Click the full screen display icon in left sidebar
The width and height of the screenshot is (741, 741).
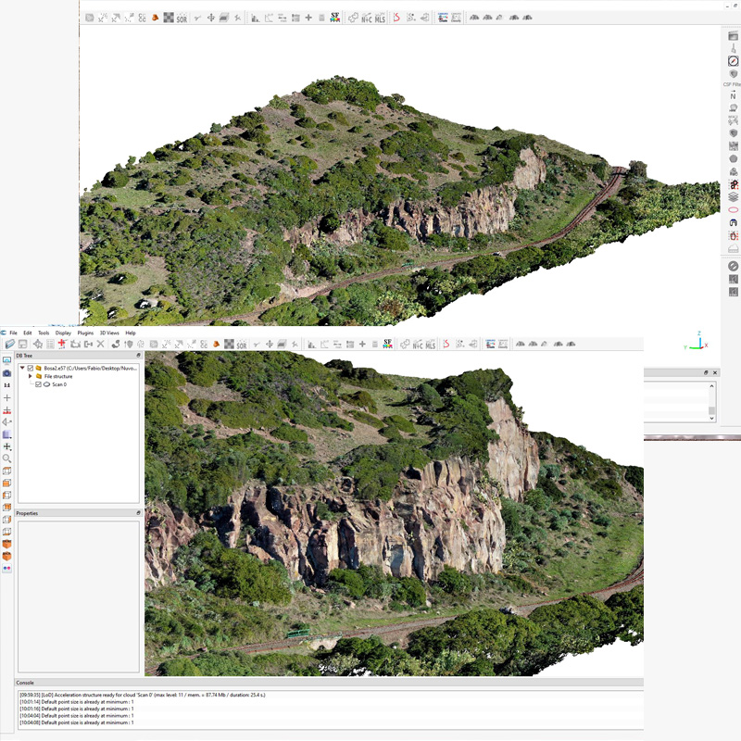[6, 360]
